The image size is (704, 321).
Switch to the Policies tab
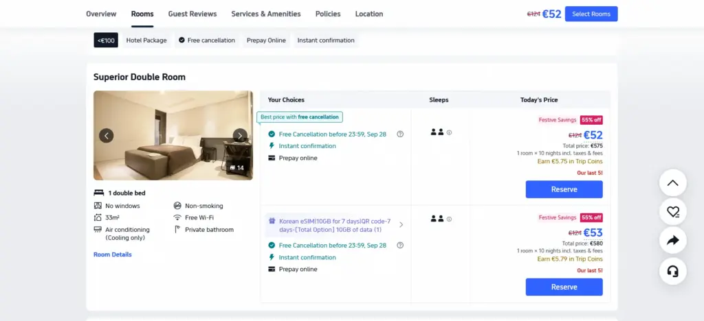(328, 14)
